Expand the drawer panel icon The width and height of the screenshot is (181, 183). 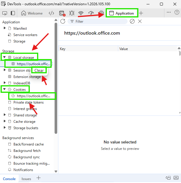click(176, 178)
